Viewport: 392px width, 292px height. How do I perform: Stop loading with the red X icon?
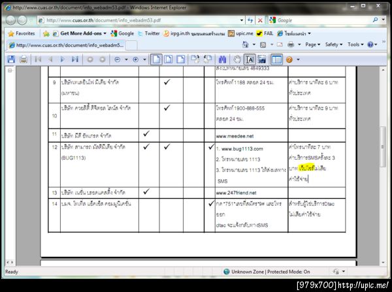click(x=260, y=20)
